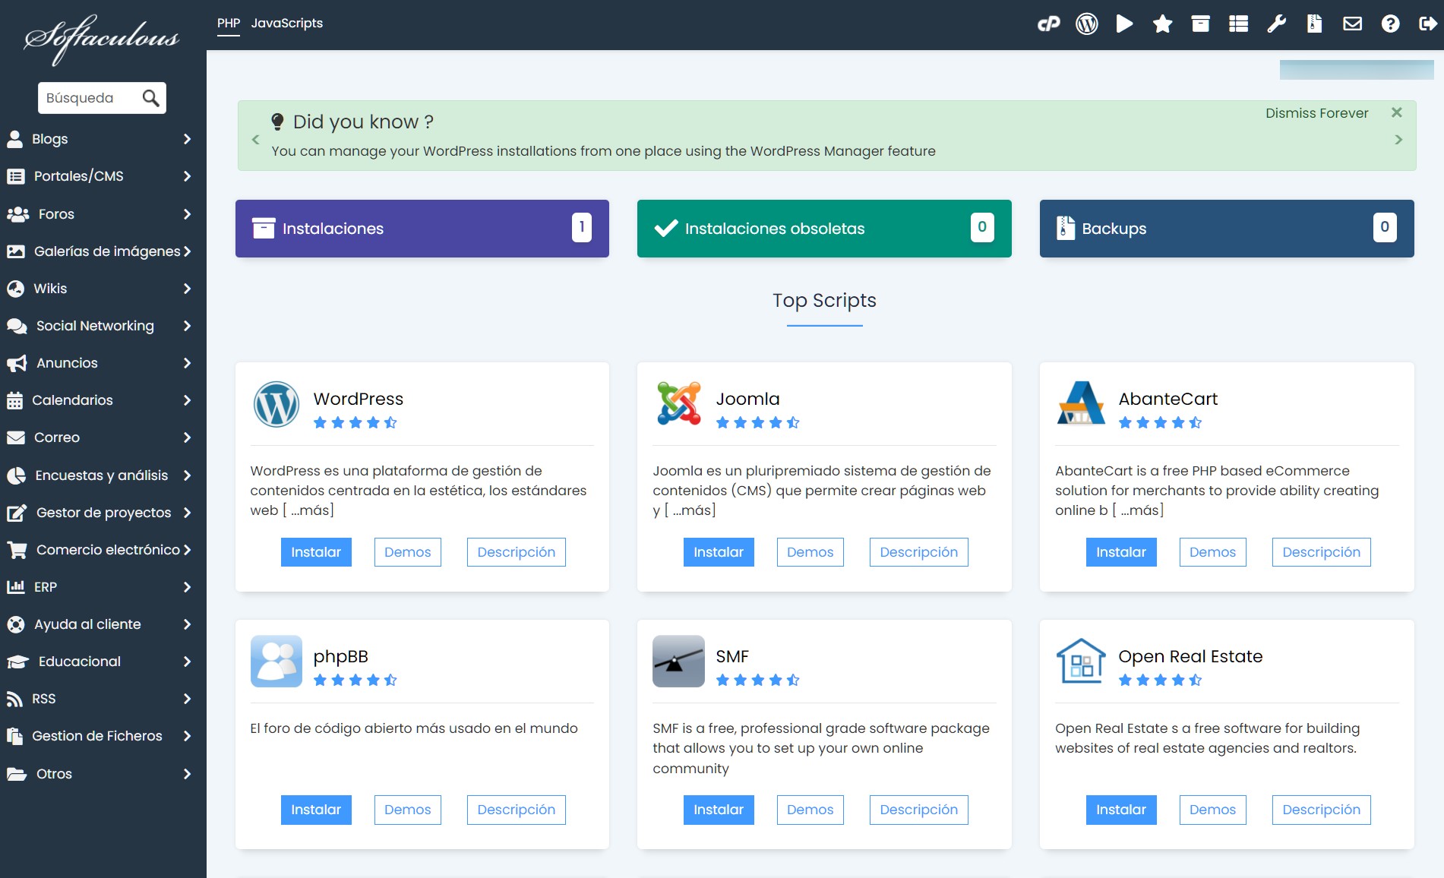Open Joomla Demos

click(x=810, y=552)
